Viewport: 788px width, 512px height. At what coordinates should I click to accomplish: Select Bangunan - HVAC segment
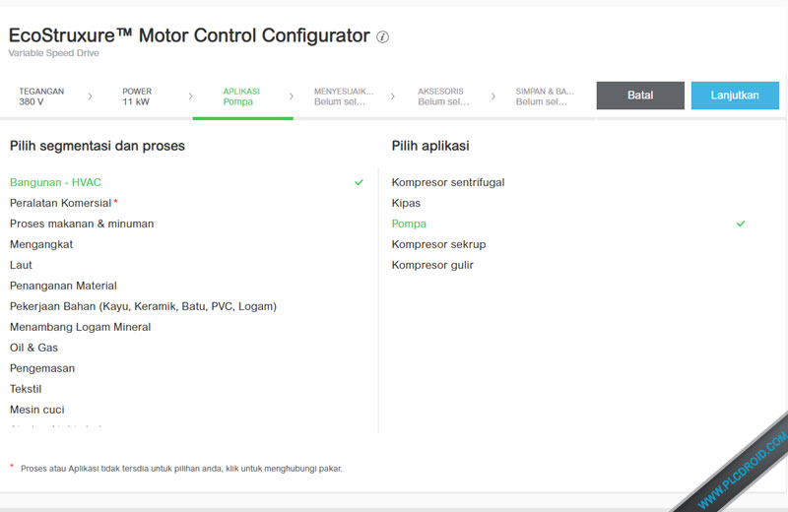(55, 182)
